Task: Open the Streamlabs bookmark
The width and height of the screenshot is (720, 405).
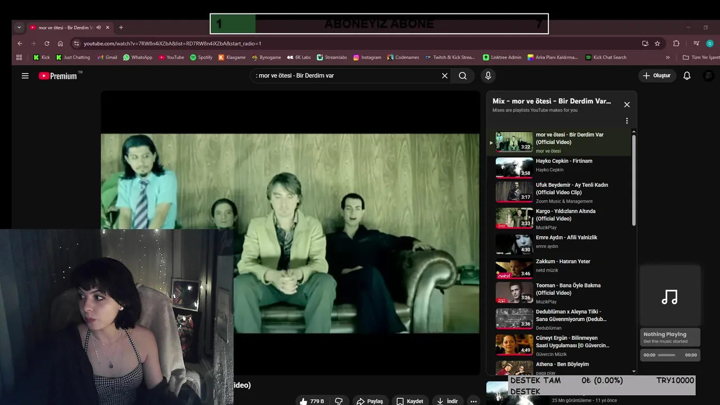Action: pyautogui.click(x=332, y=57)
